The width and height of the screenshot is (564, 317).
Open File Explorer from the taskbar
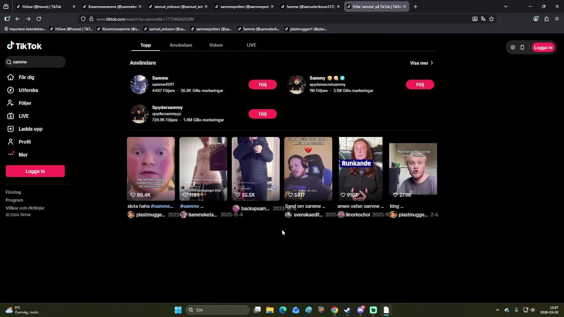pyautogui.click(x=270, y=310)
